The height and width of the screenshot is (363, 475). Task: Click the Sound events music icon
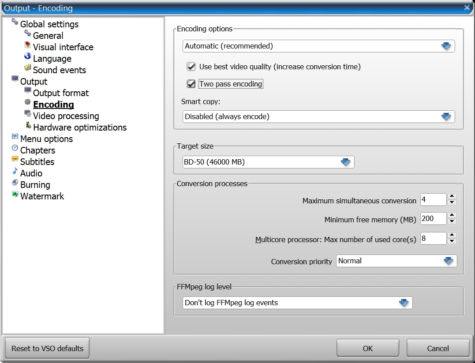click(x=28, y=67)
